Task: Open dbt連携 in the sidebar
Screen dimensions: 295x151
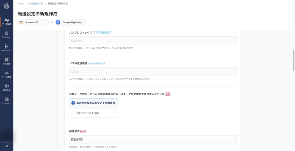Action: pyautogui.click(x=6, y=61)
